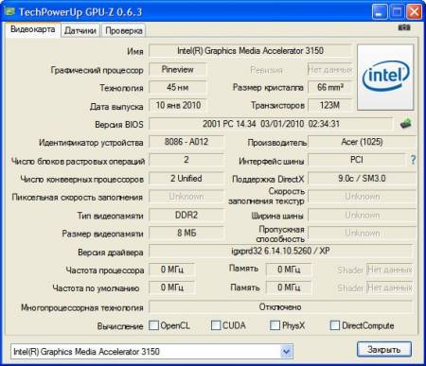Image resolution: width=426 pixels, height=366 pixels.
Task: Switch to the Датчики tab
Action: [x=80, y=30]
